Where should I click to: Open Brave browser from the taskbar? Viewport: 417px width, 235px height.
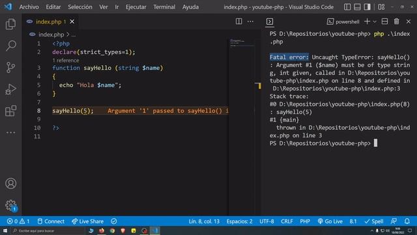click(x=123, y=230)
